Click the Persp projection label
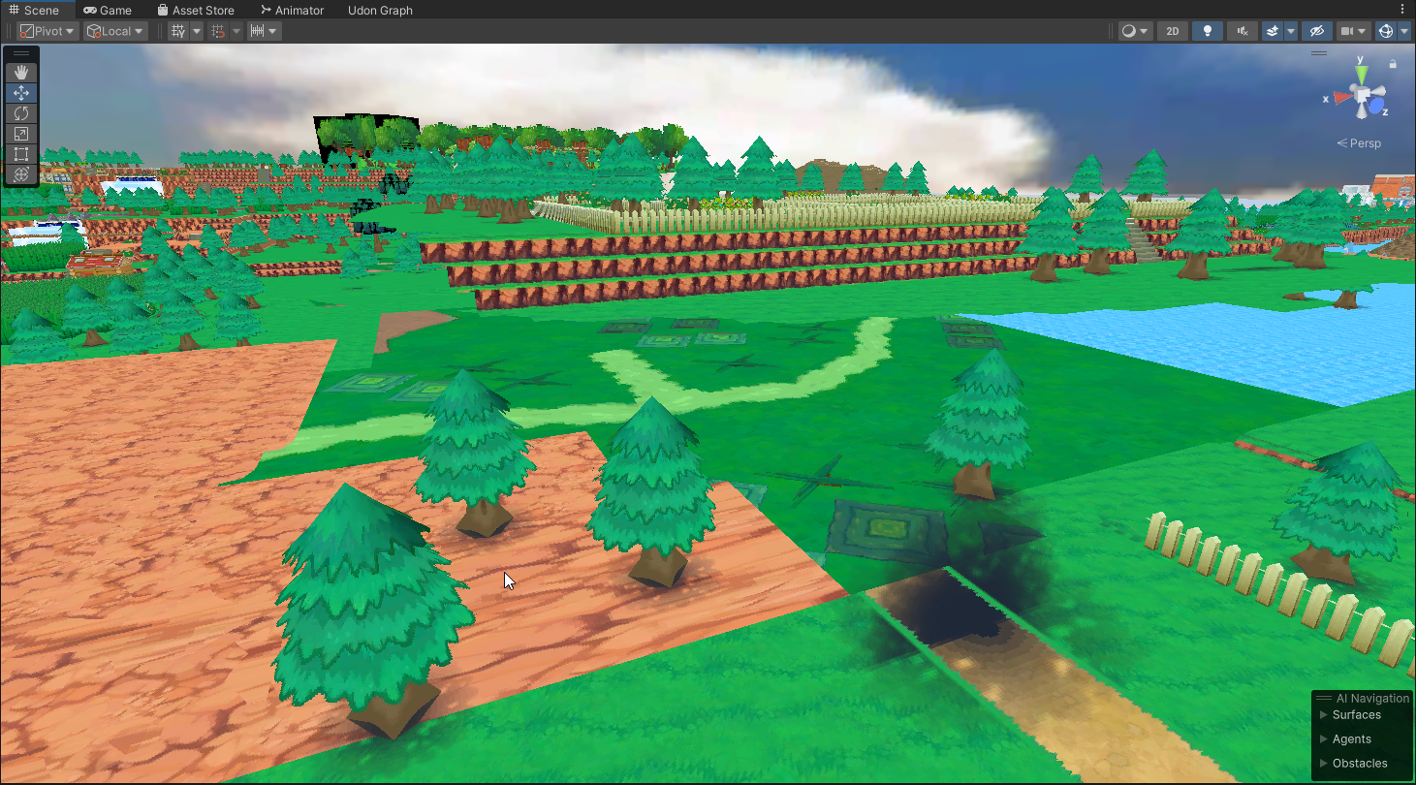 point(1360,143)
